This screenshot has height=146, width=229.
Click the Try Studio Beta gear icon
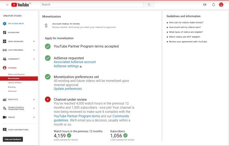coord(4,24)
